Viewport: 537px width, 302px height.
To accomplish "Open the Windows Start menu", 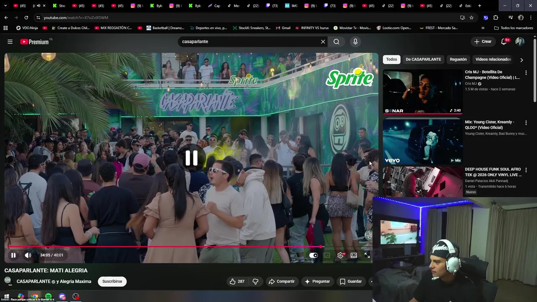I will pos(7,297).
